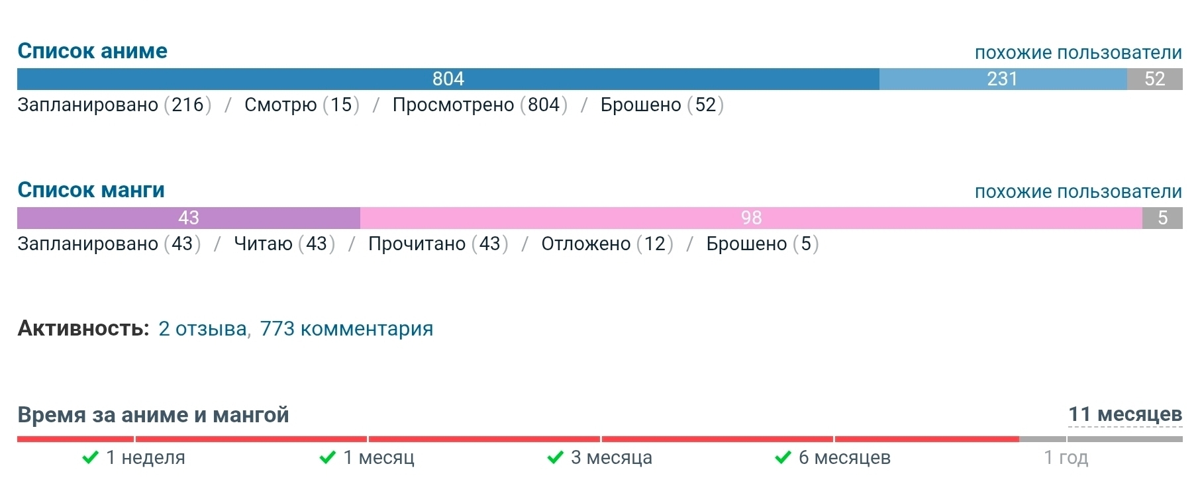Screen dimensions: 1200x503
Task: Click the green checkmark beside 6 месяцев
Action: [x=783, y=457]
